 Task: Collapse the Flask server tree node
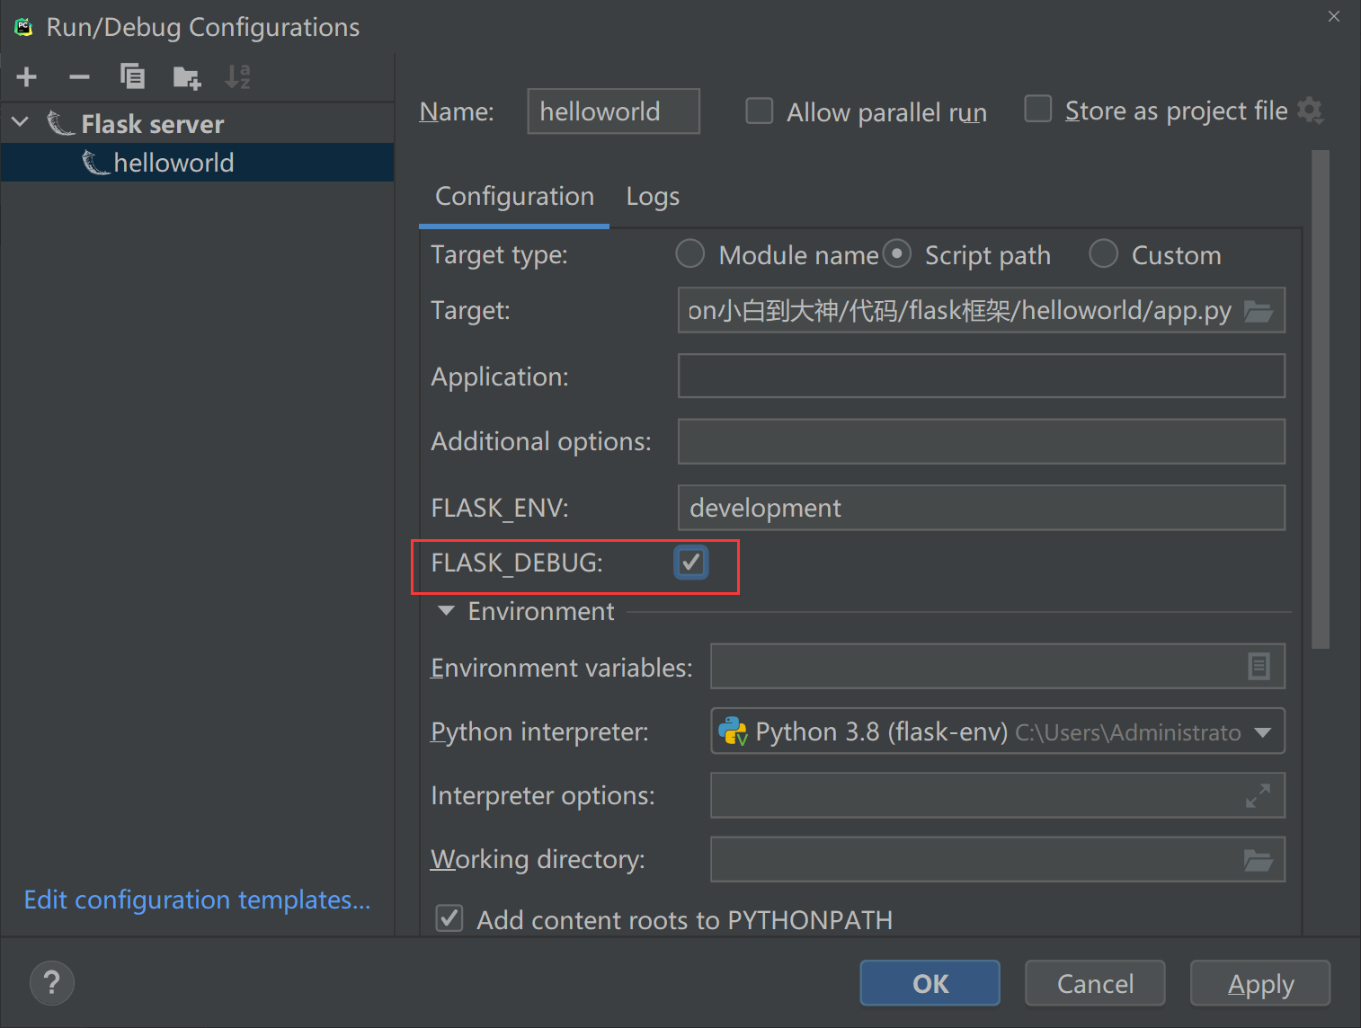(21, 122)
